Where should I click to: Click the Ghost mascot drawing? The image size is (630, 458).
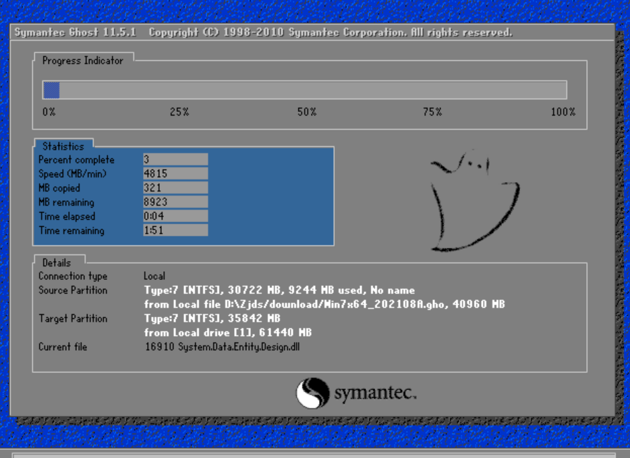click(x=474, y=202)
